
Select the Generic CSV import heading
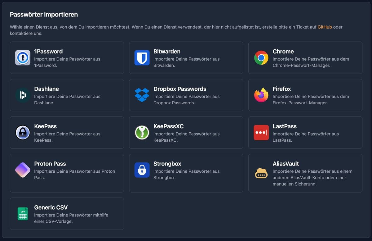[x=51, y=207]
